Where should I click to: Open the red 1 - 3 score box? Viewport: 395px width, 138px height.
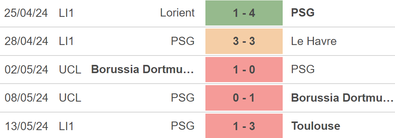pos(244,126)
